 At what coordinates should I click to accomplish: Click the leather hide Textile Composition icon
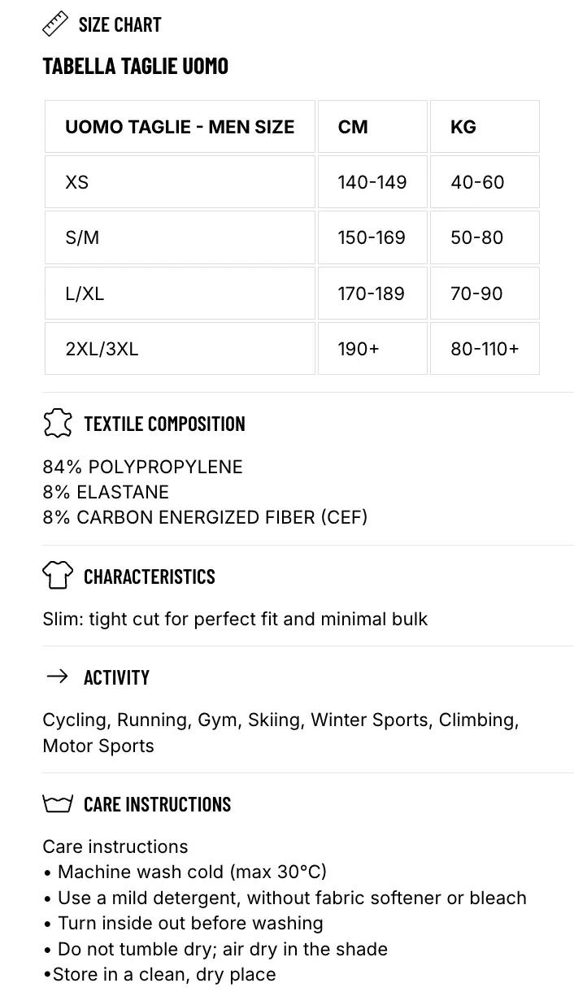pyautogui.click(x=57, y=424)
